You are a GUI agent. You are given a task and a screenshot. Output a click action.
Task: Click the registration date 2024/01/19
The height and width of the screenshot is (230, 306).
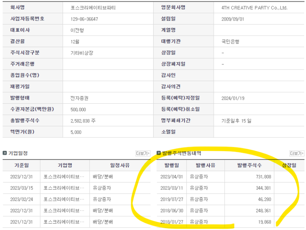[x=233, y=98]
